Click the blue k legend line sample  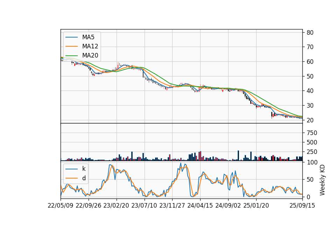pos(71,169)
